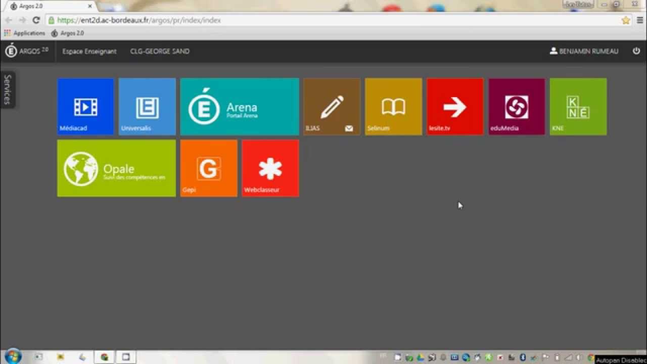The image size is (647, 364).
Task: Click the ARGOS 2.0 logo
Action: pyautogui.click(x=27, y=51)
